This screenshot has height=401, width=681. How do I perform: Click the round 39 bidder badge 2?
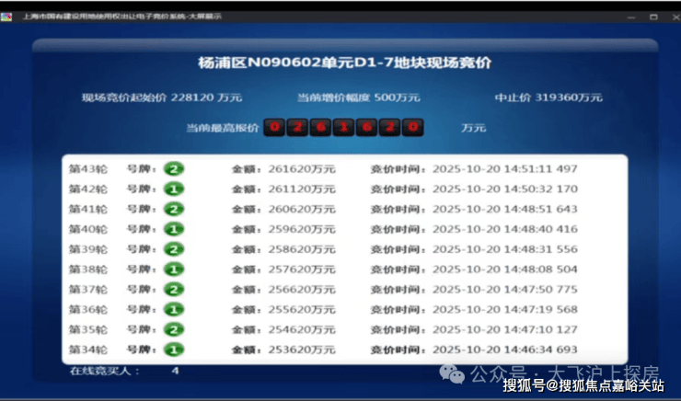pos(173,249)
